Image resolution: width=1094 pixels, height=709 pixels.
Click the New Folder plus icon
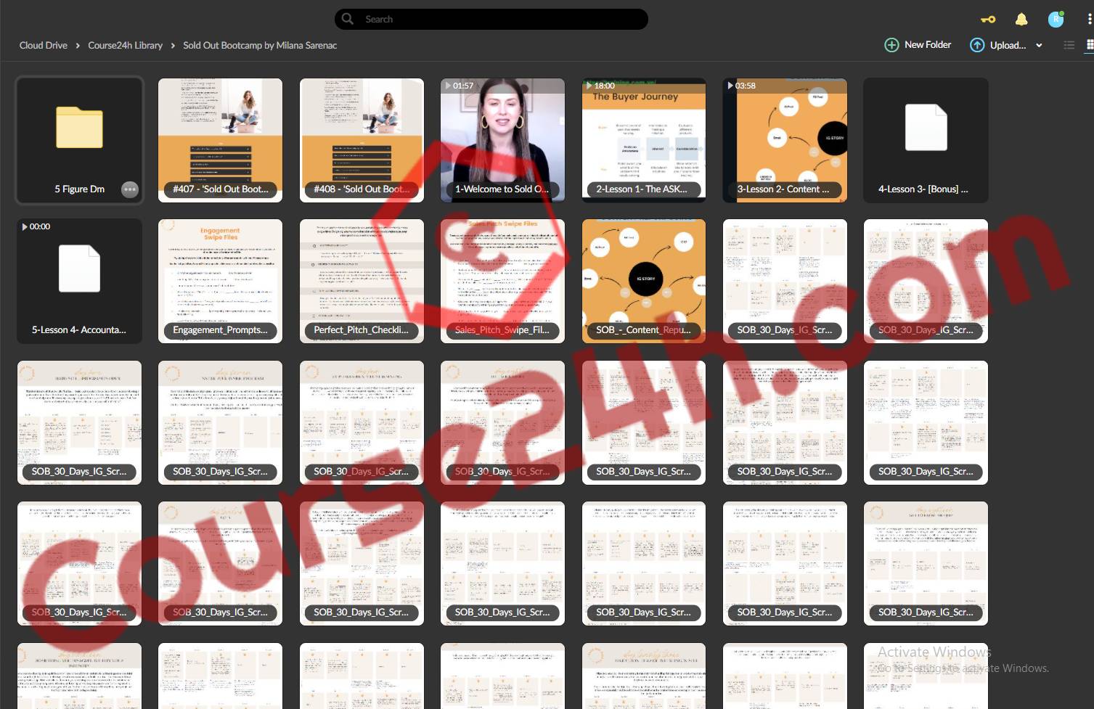pyautogui.click(x=891, y=45)
